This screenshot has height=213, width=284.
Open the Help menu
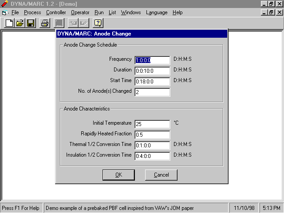point(177,12)
